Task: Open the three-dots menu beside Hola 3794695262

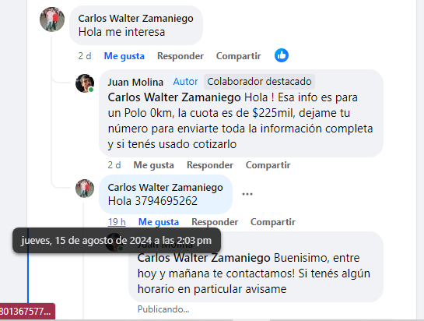Action: 247,194
